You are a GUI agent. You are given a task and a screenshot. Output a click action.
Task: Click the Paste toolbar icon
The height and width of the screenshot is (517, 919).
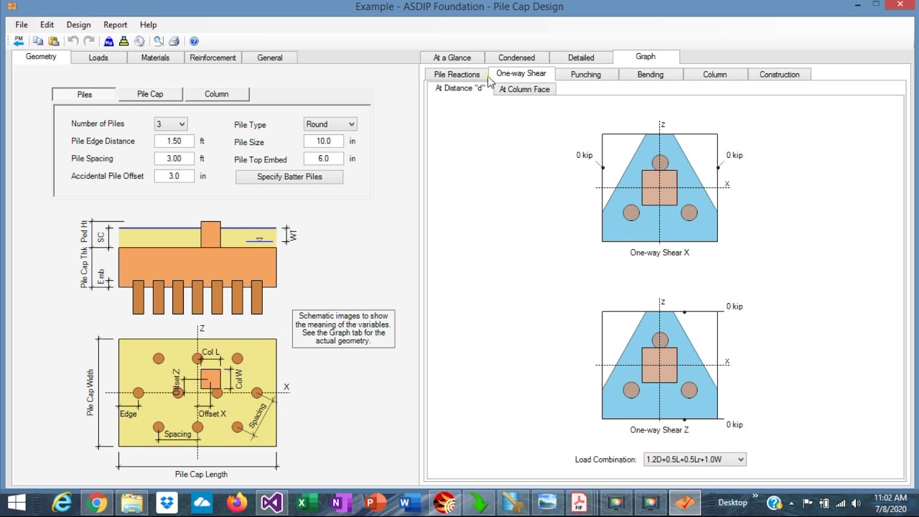(x=54, y=41)
